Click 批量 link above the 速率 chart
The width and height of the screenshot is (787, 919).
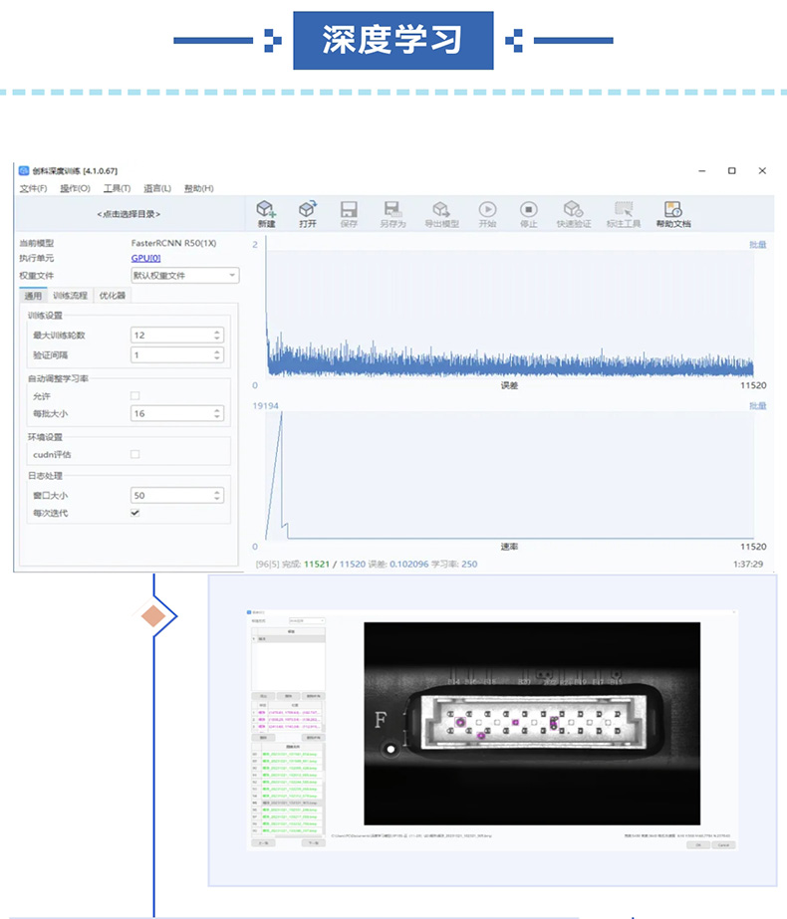(x=758, y=405)
